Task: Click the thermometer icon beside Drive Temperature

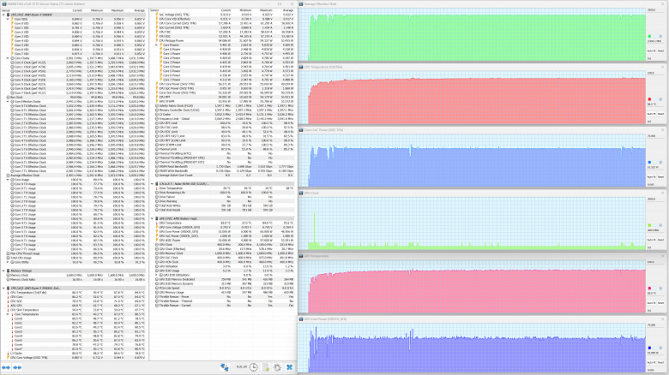Action: click(157, 187)
